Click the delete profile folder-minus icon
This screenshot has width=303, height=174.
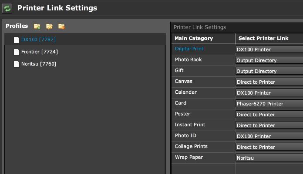pyautogui.click(x=61, y=26)
